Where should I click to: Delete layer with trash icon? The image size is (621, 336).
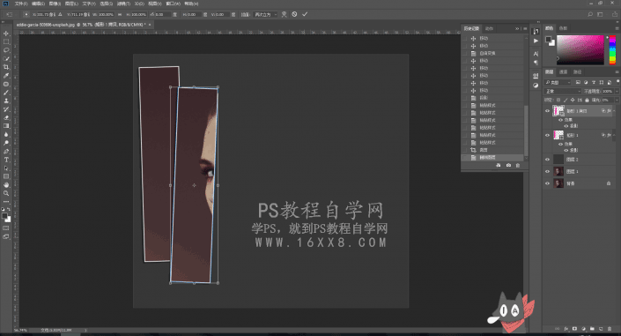tap(610, 329)
